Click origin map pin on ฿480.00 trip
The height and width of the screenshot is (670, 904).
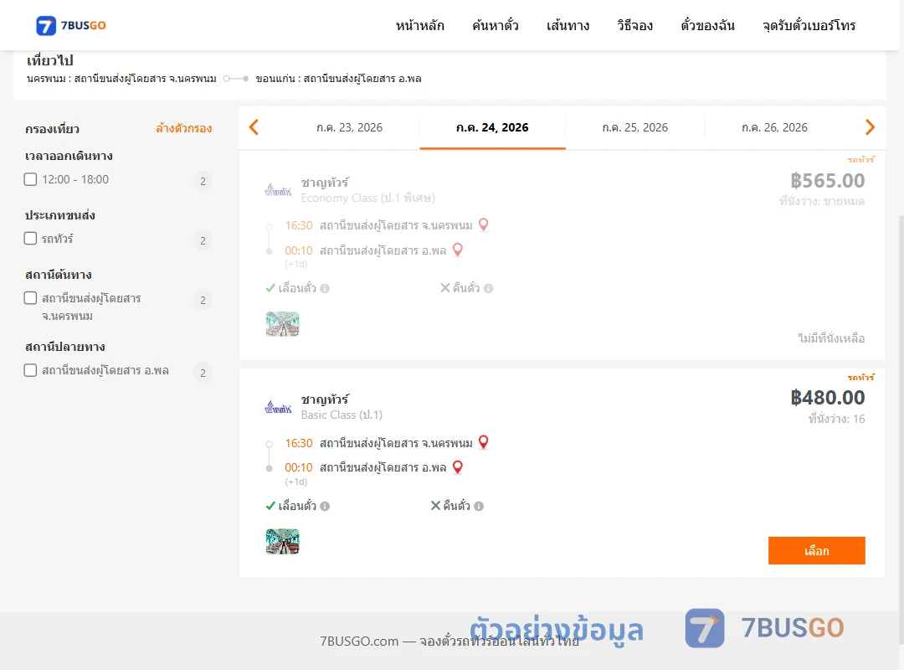(x=484, y=442)
